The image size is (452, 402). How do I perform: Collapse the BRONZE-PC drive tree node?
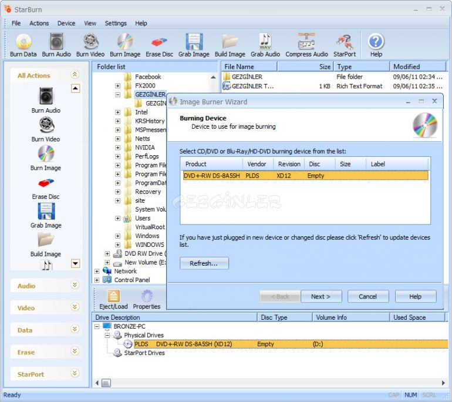[97, 326]
